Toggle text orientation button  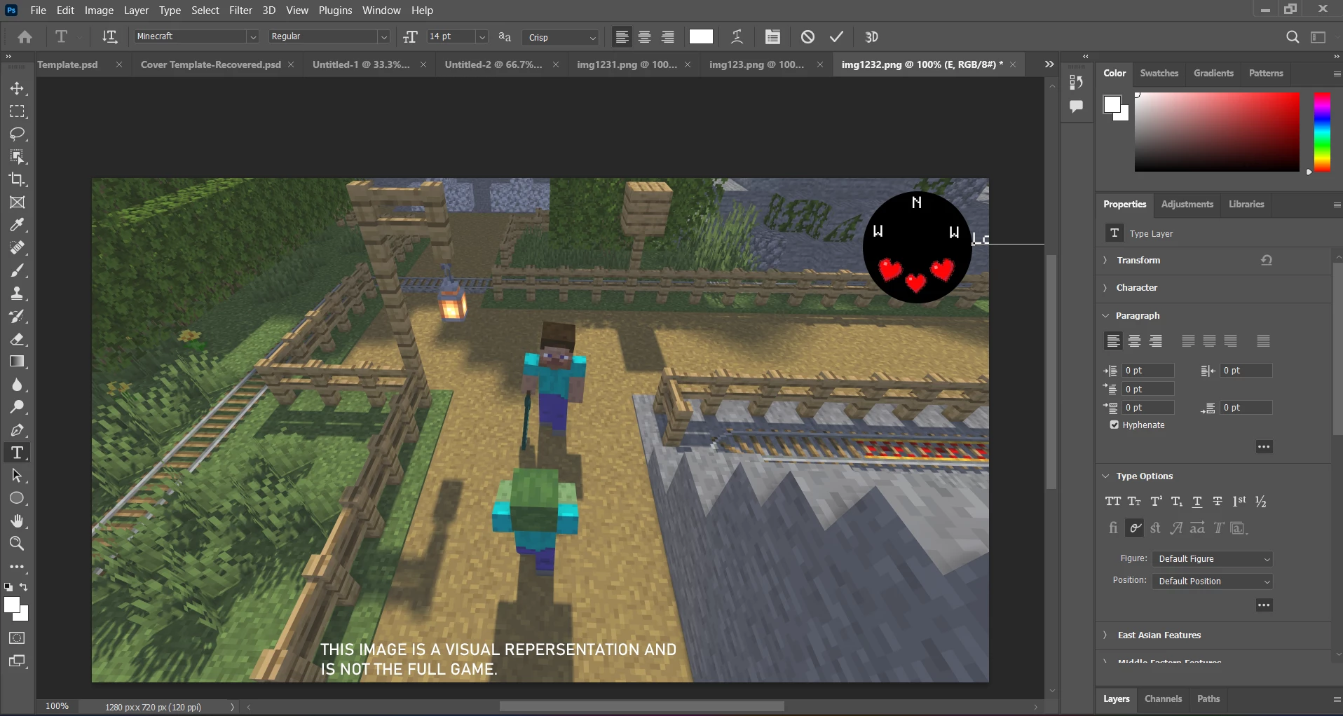(x=109, y=37)
